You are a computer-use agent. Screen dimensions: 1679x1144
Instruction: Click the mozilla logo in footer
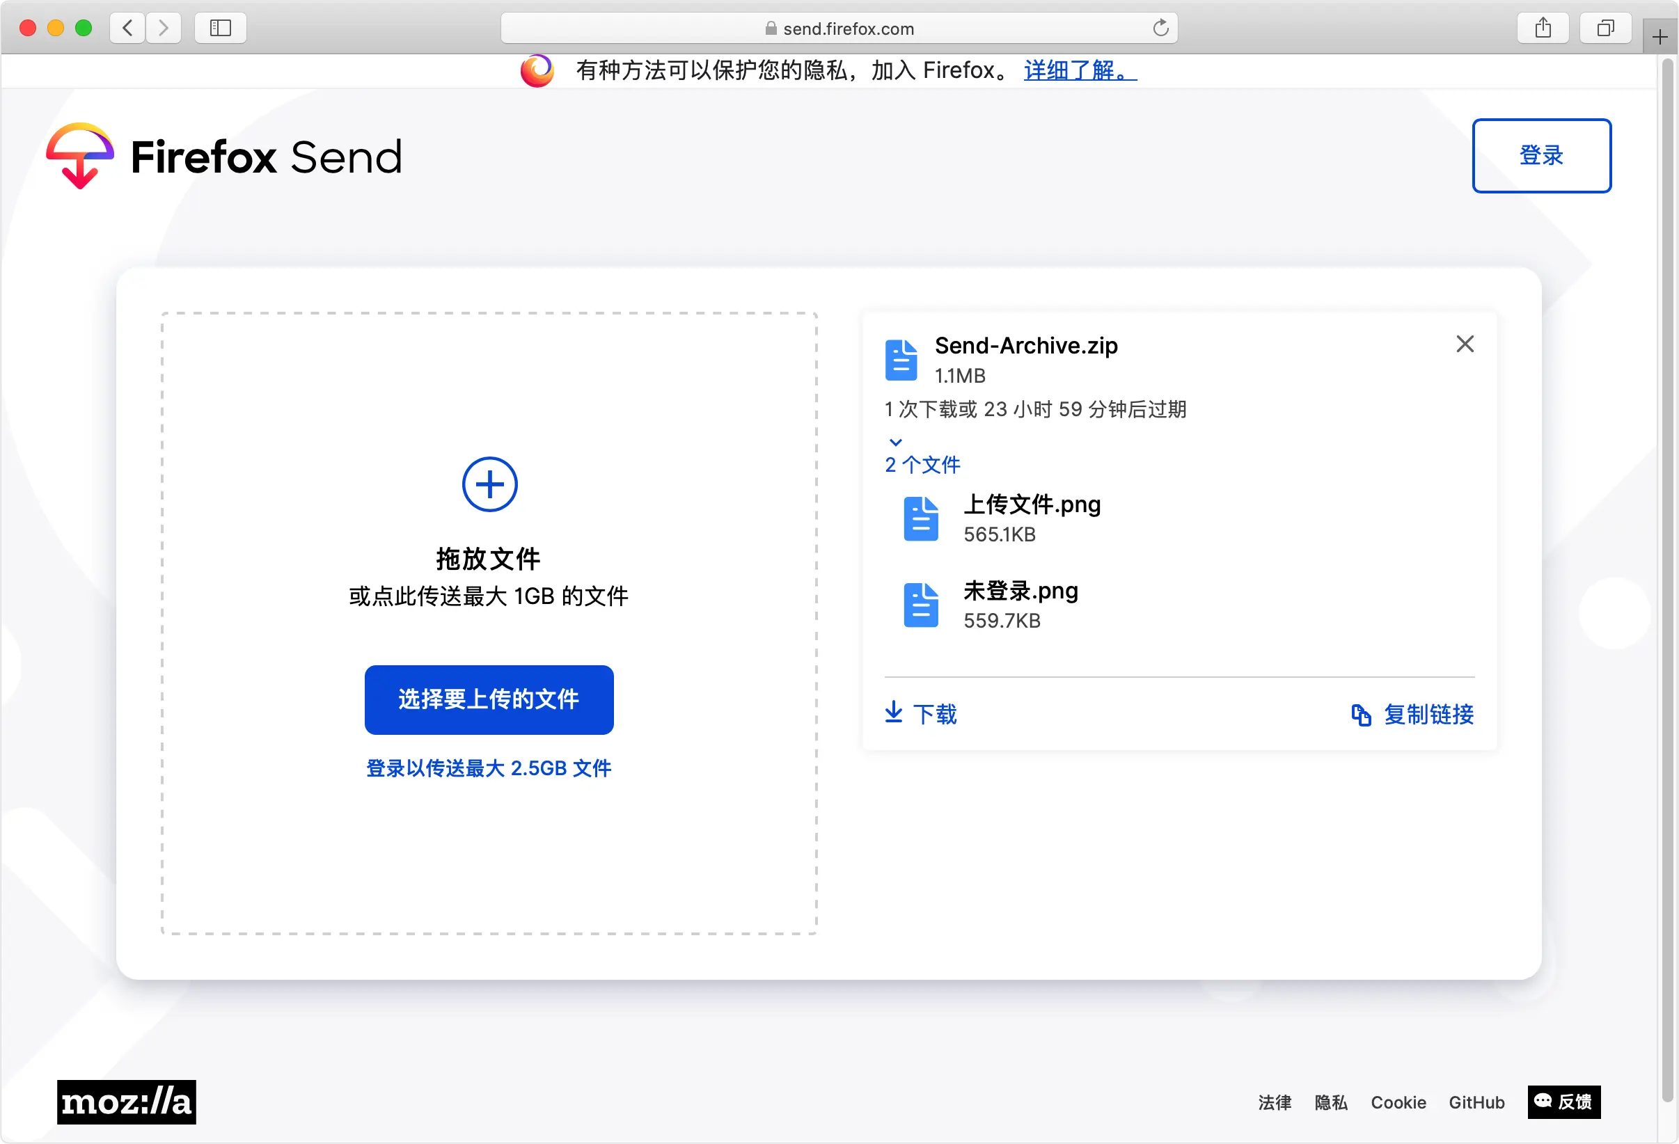click(127, 1102)
